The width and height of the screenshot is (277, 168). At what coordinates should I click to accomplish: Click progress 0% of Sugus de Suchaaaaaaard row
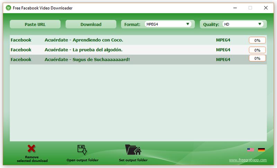[x=257, y=58]
